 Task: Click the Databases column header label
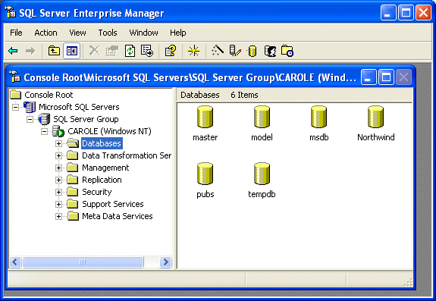pyautogui.click(x=200, y=95)
